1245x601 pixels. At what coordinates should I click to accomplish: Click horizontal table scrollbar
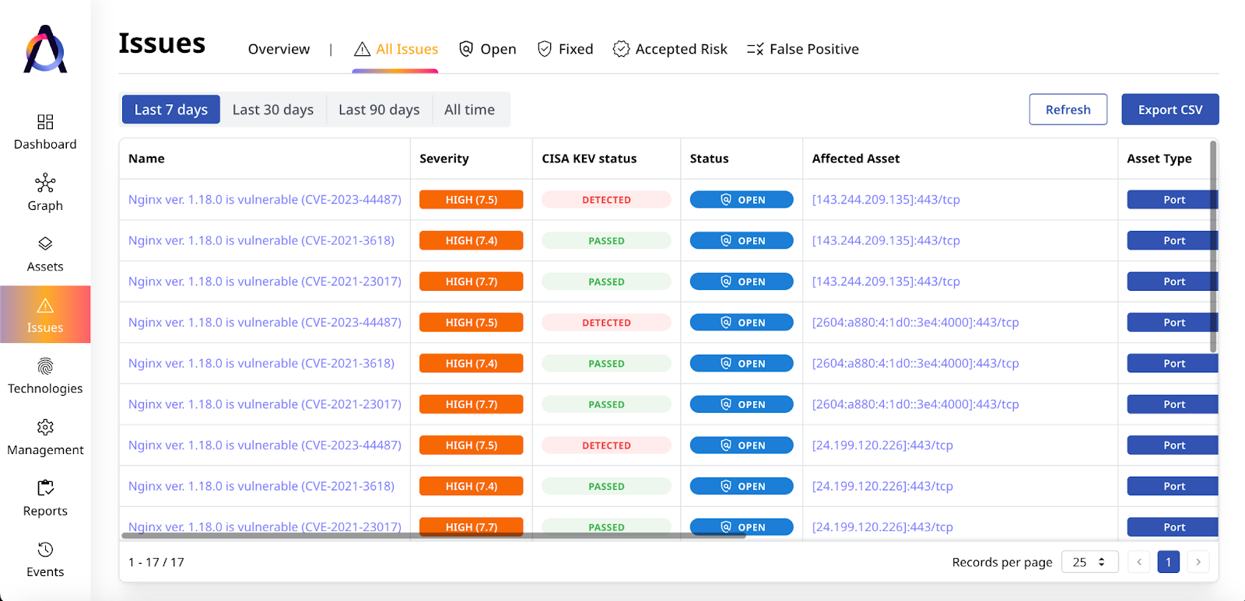tap(434, 535)
